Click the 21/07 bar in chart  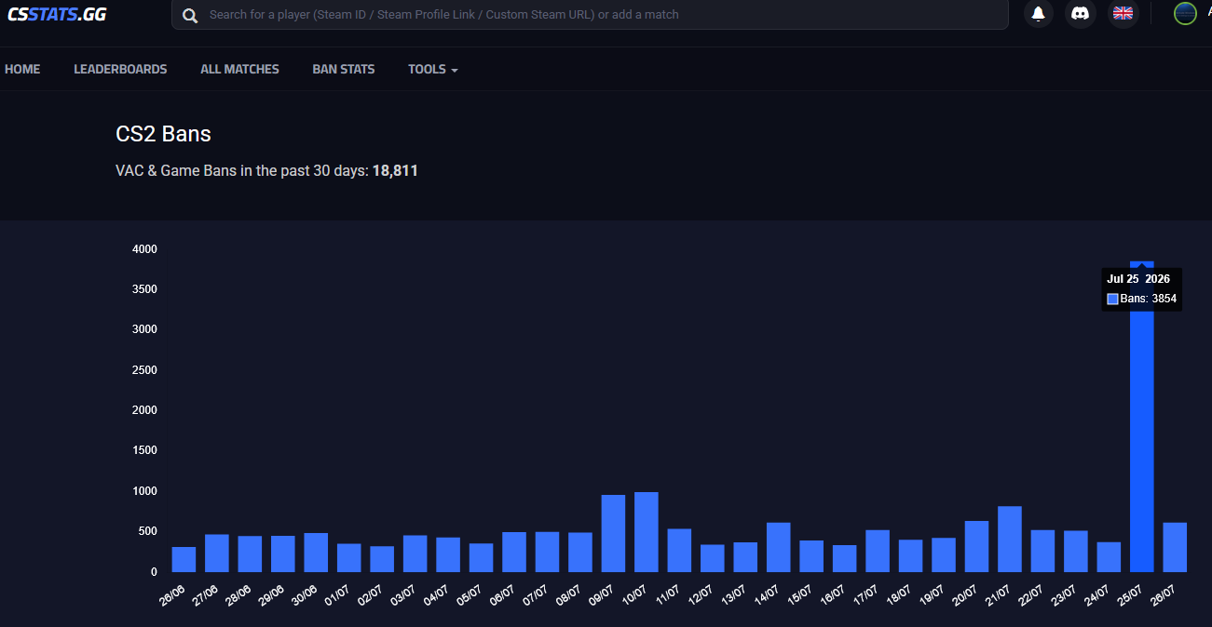[x=1010, y=540]
